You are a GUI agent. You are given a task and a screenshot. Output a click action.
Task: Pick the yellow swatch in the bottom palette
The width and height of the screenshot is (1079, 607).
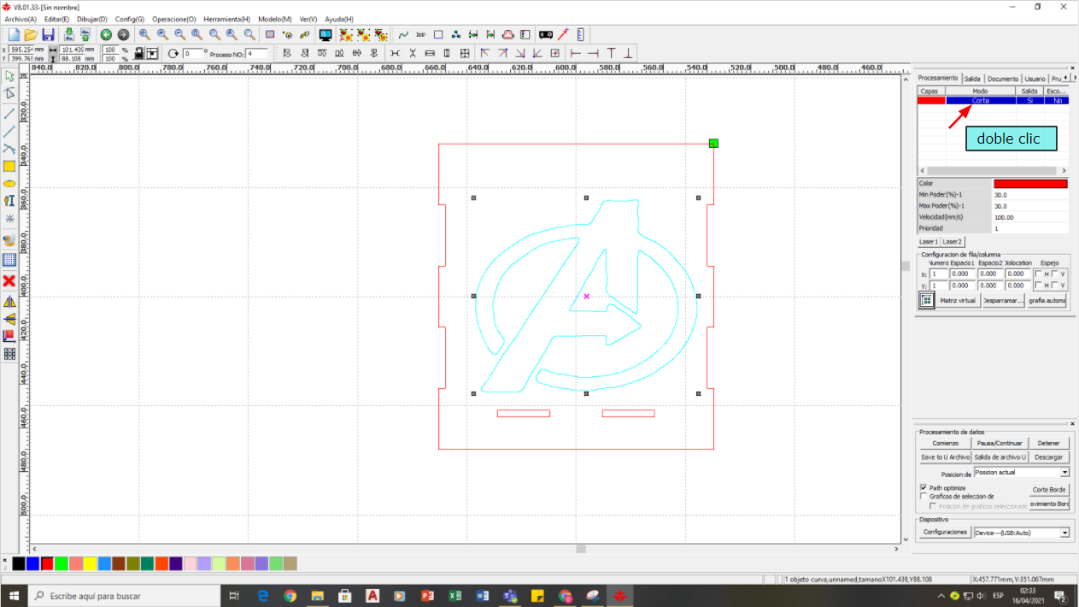(90, 563)
